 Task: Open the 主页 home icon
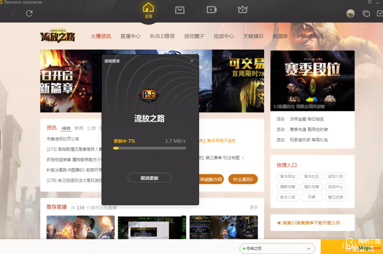[x=148, y=11]
